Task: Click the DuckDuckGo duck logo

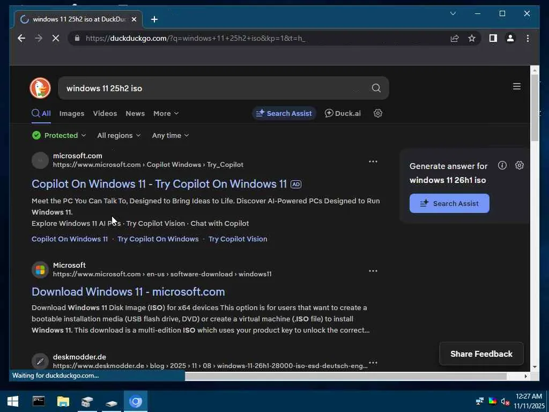Action: pos(40,88)
